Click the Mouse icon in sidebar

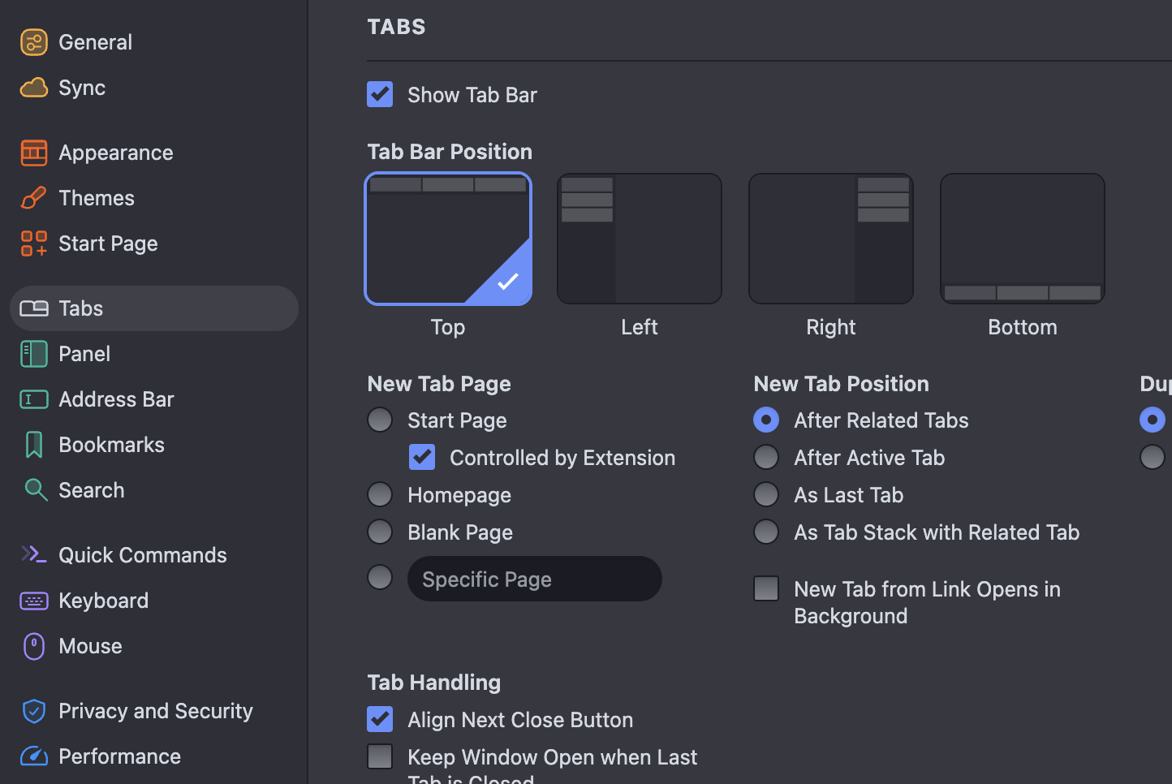[x=34, y=646]
